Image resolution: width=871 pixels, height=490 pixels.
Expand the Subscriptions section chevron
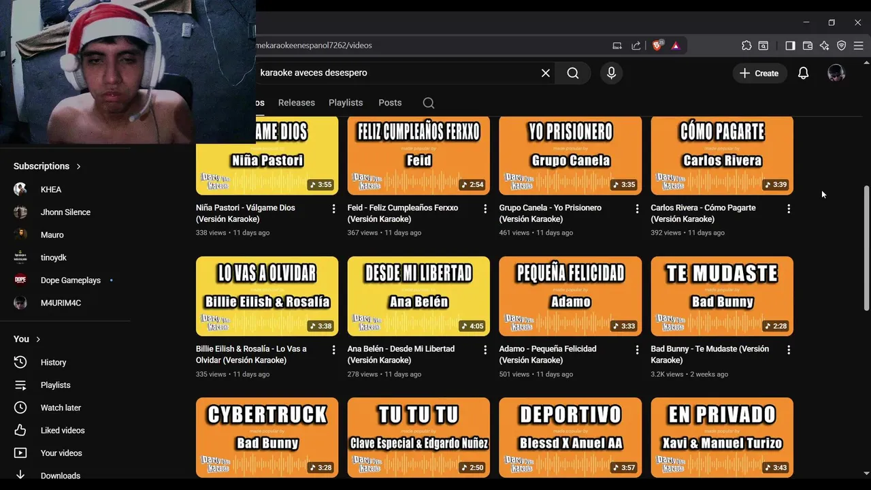[78, 166]
